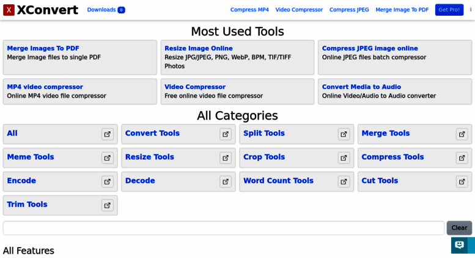Select Resize Tools category
The image size is (475, 258).
[150, 157]
